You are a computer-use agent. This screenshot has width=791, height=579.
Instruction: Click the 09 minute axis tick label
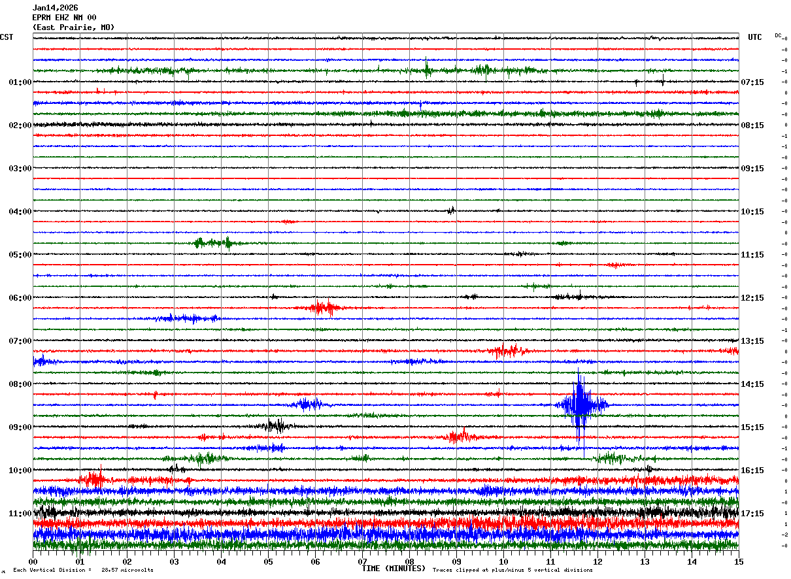[x=457, y=561]
